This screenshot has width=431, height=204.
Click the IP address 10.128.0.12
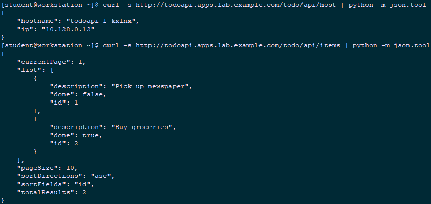click(68, 29)
